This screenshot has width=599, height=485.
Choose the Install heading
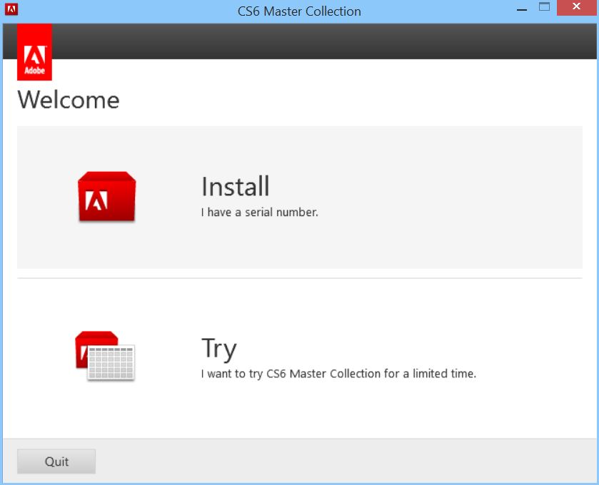pyautogui.click(x=236, y=187)
